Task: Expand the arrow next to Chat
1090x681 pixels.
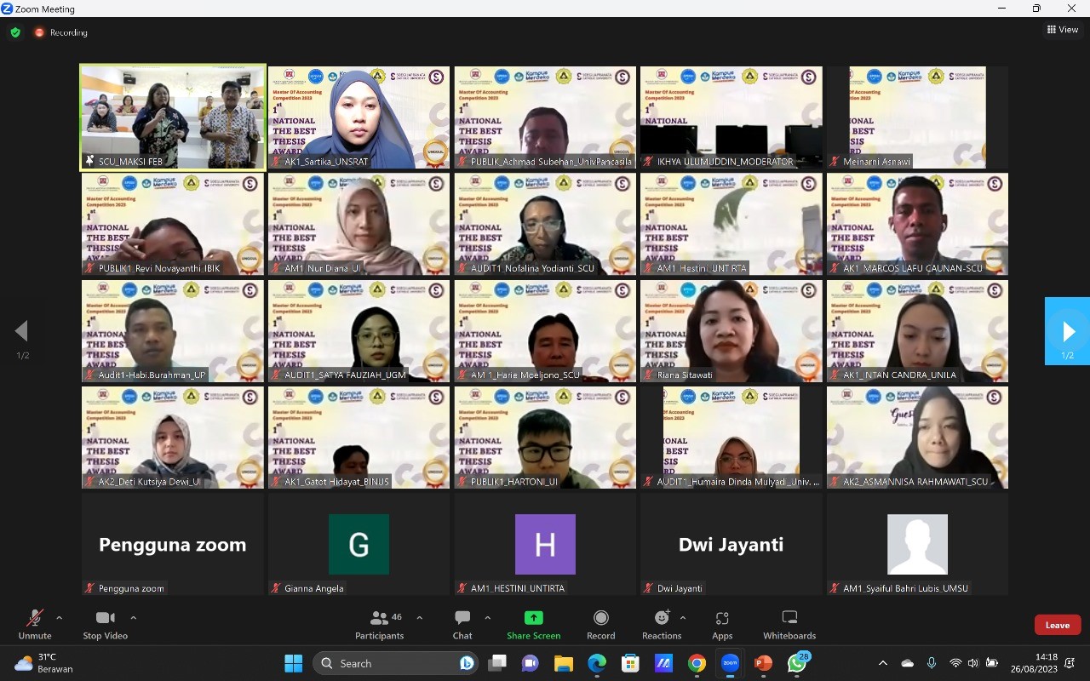Action: point(487,618)
